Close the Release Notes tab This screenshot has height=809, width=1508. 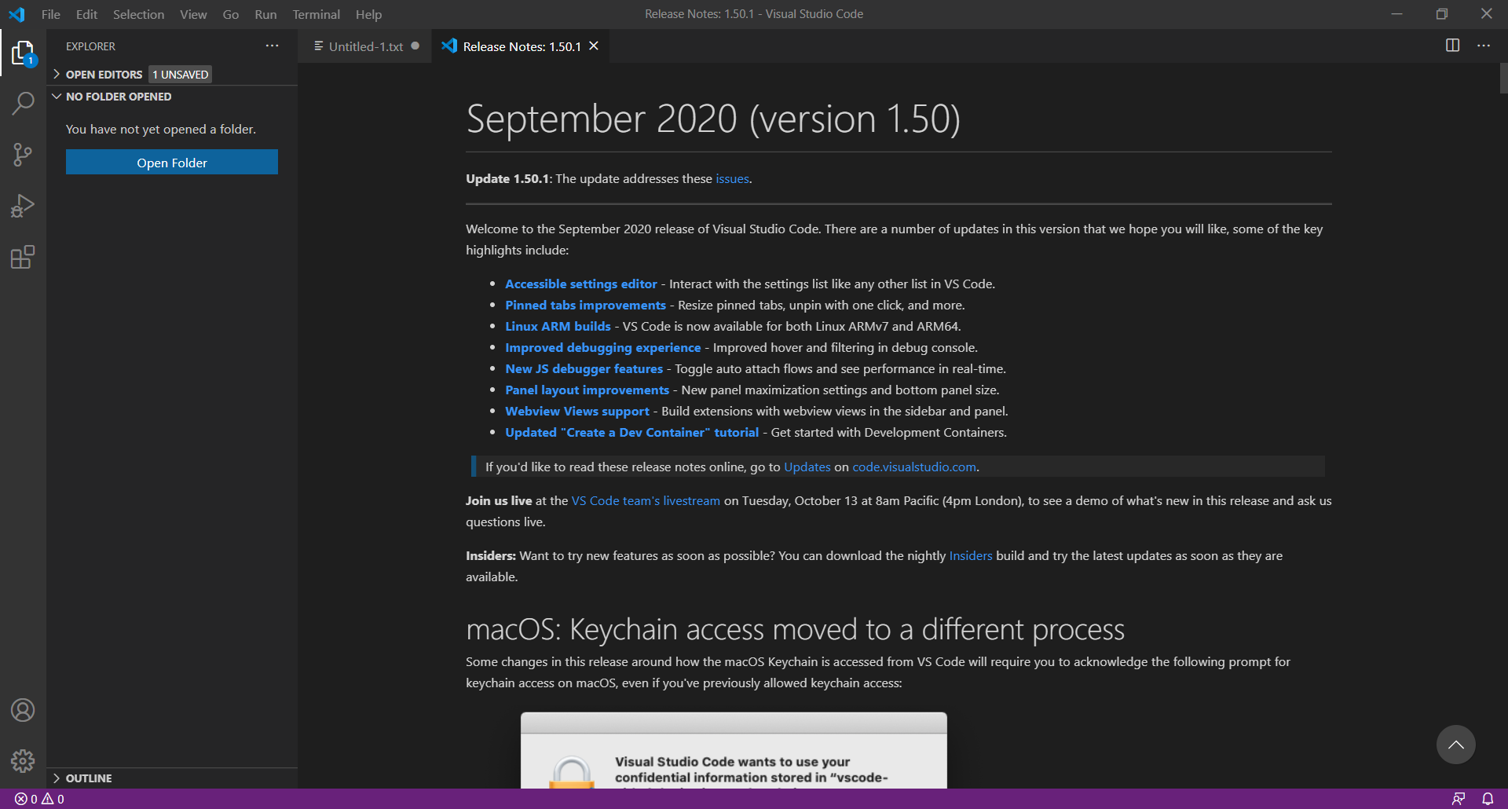(594, 46)
